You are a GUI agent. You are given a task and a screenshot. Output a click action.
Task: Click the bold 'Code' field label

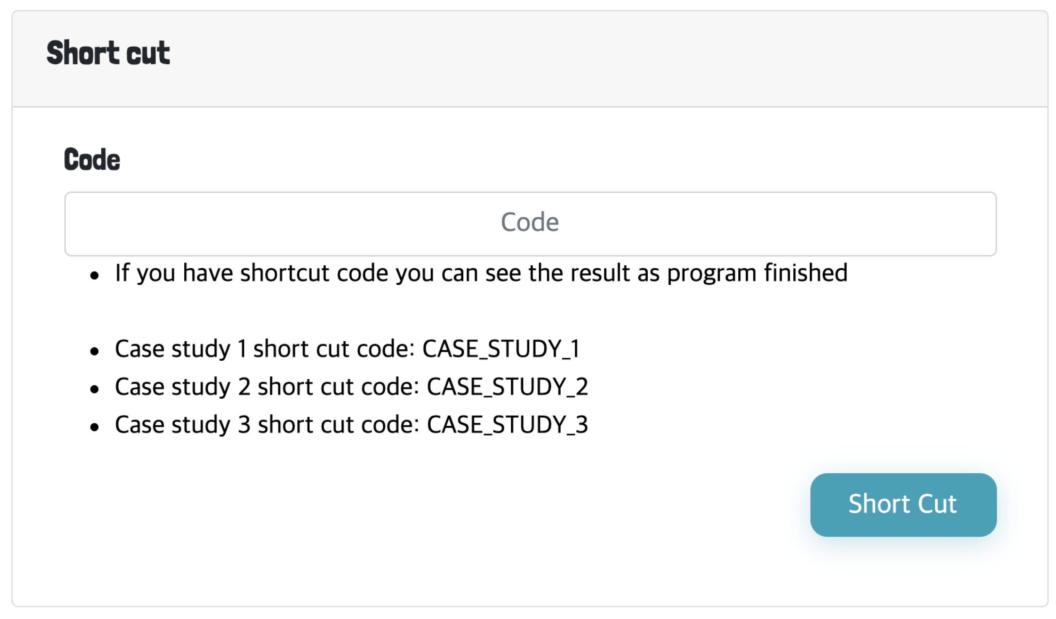(92, 160)
